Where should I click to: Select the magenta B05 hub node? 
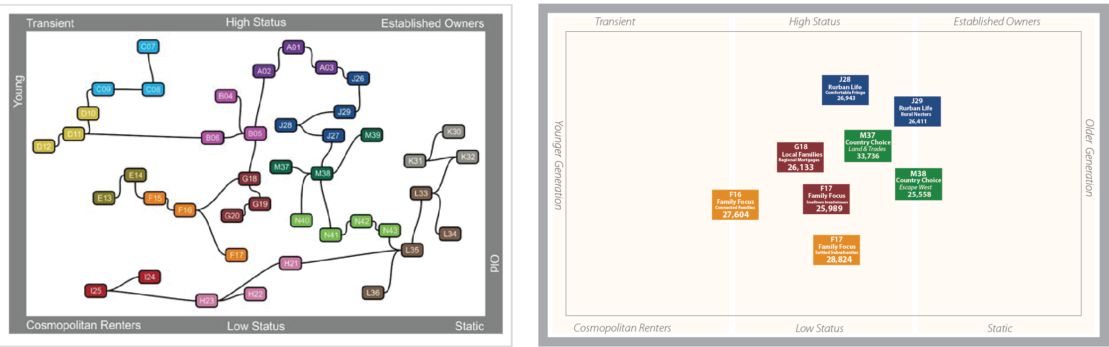pos(255,134)
